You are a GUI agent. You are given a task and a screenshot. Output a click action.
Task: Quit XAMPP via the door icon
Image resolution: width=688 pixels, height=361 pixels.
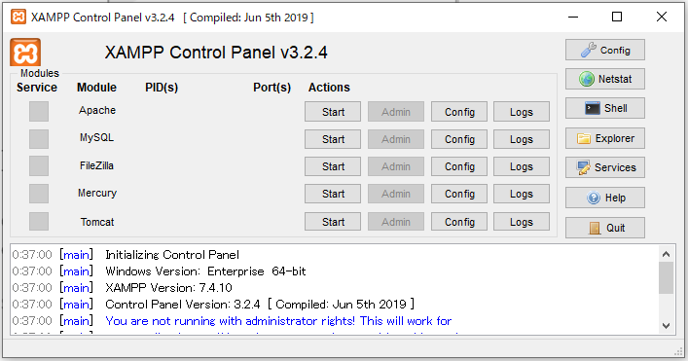(605, 228)
